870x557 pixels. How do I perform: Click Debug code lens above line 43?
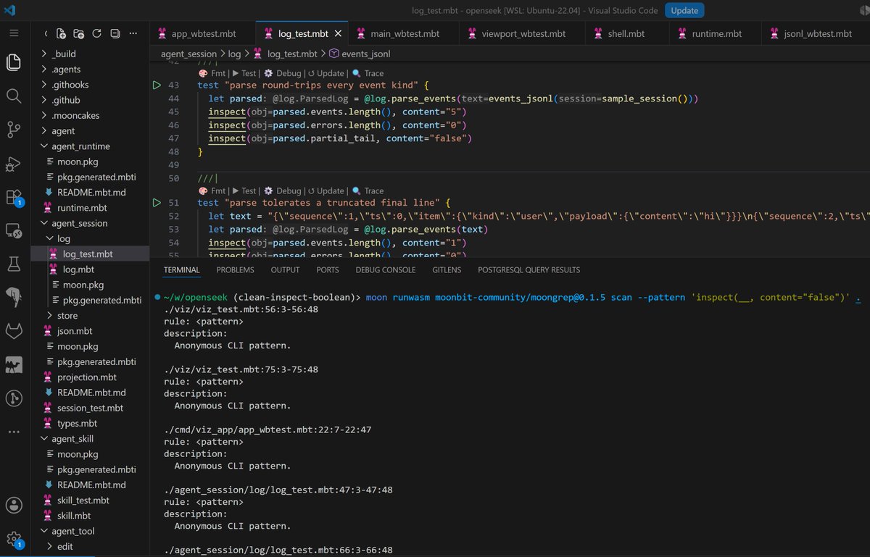(x=283, y=73)
